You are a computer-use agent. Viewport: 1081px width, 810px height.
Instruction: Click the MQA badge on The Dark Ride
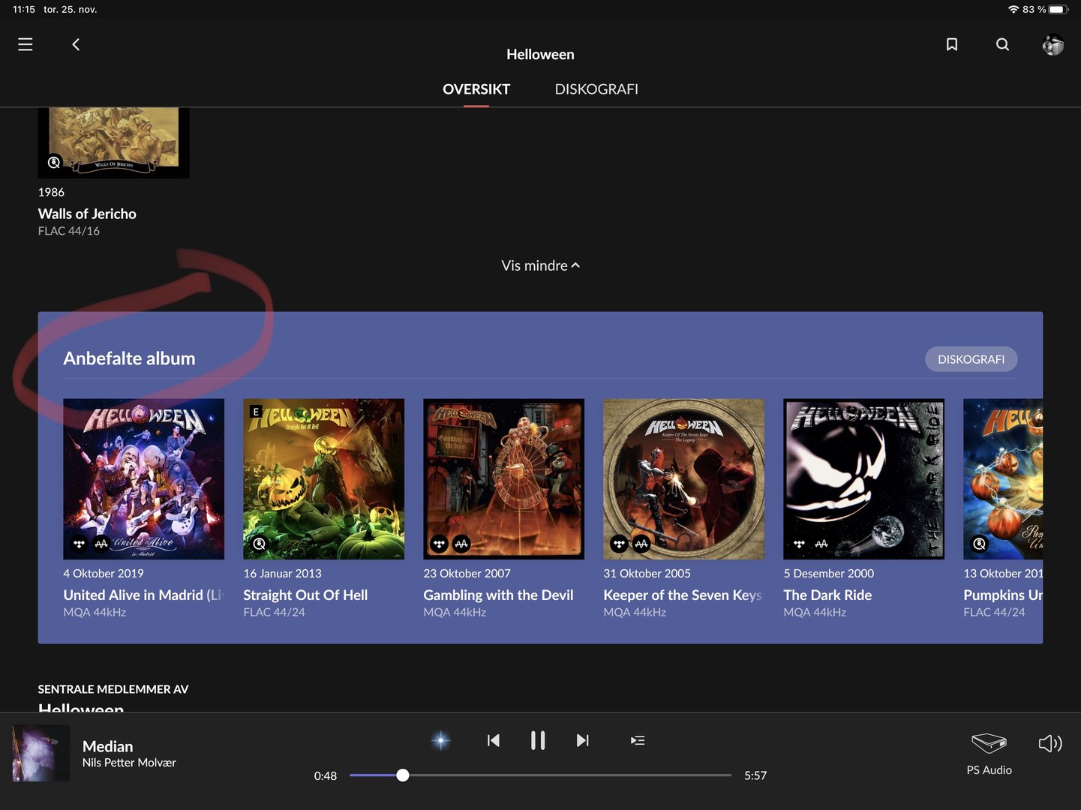pos(821,544)
